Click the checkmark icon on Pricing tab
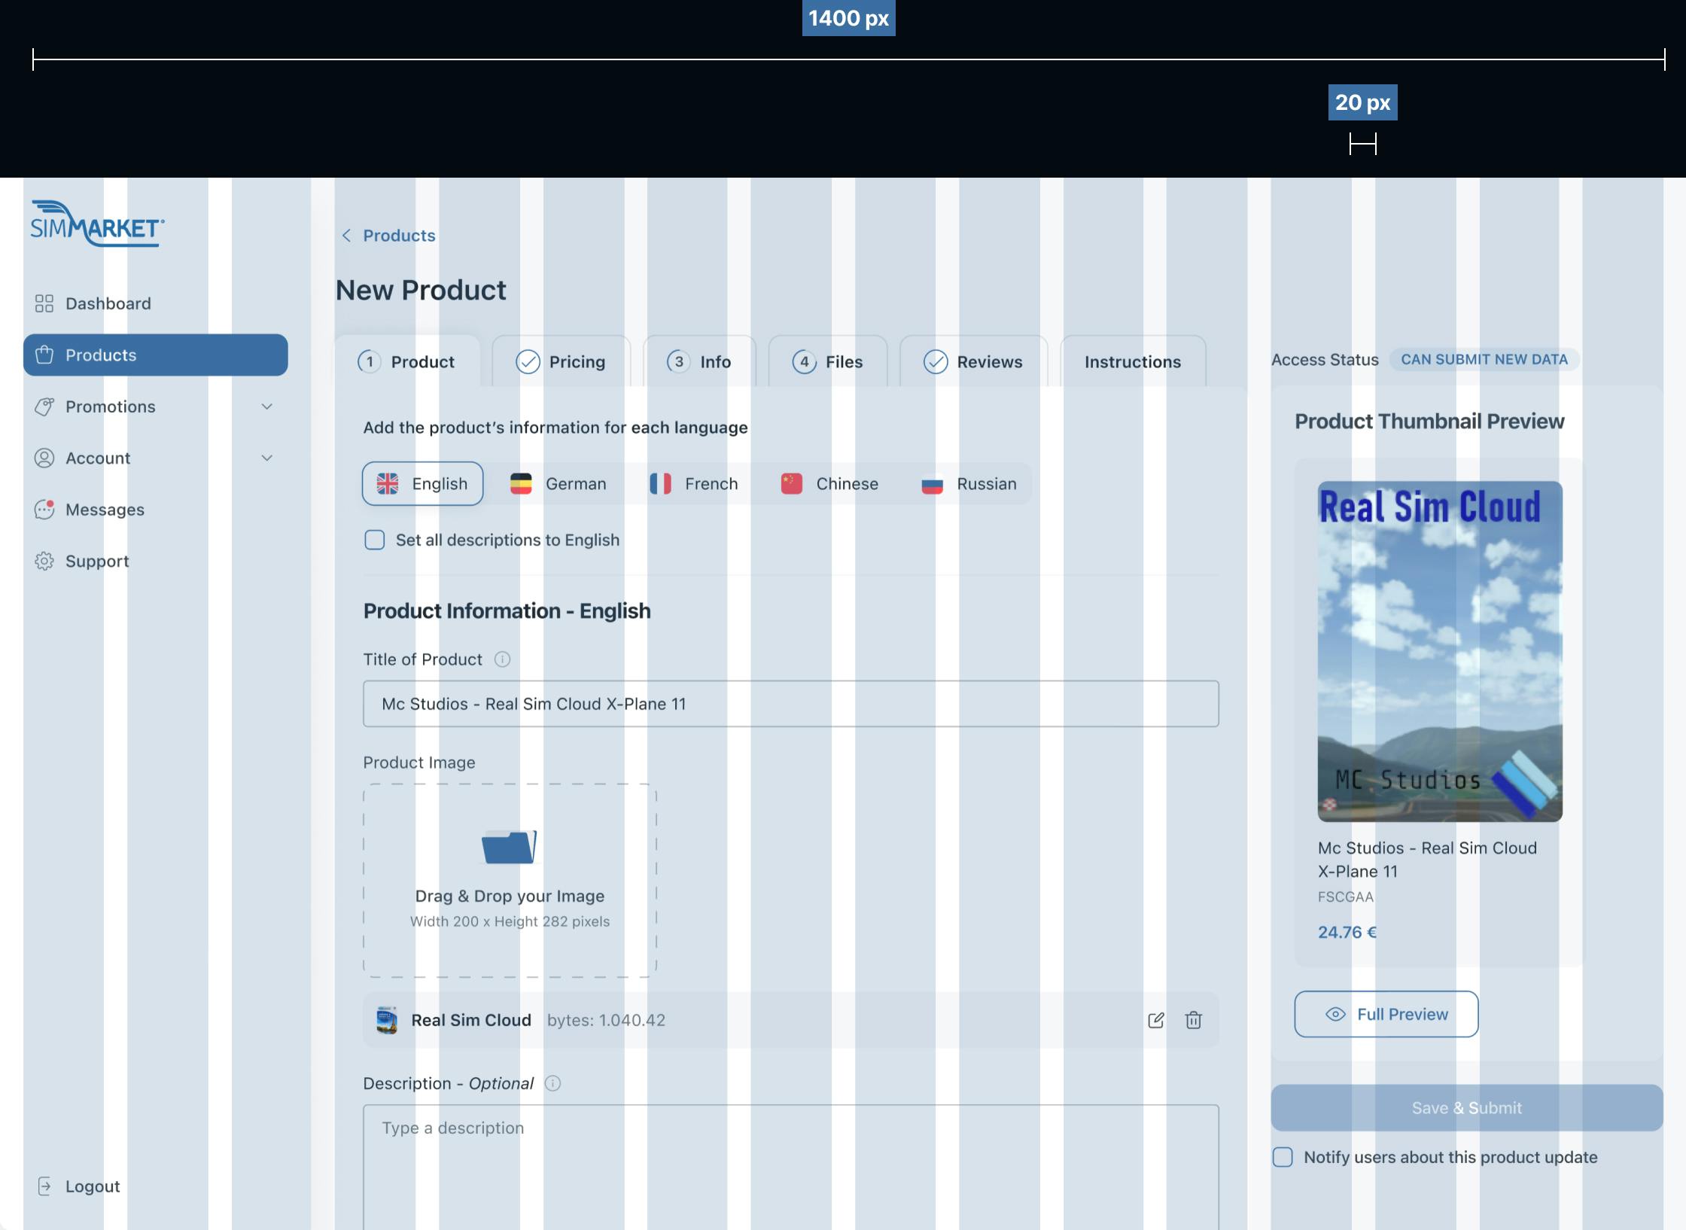1686x1230 pixels. (x=528, y=362)
